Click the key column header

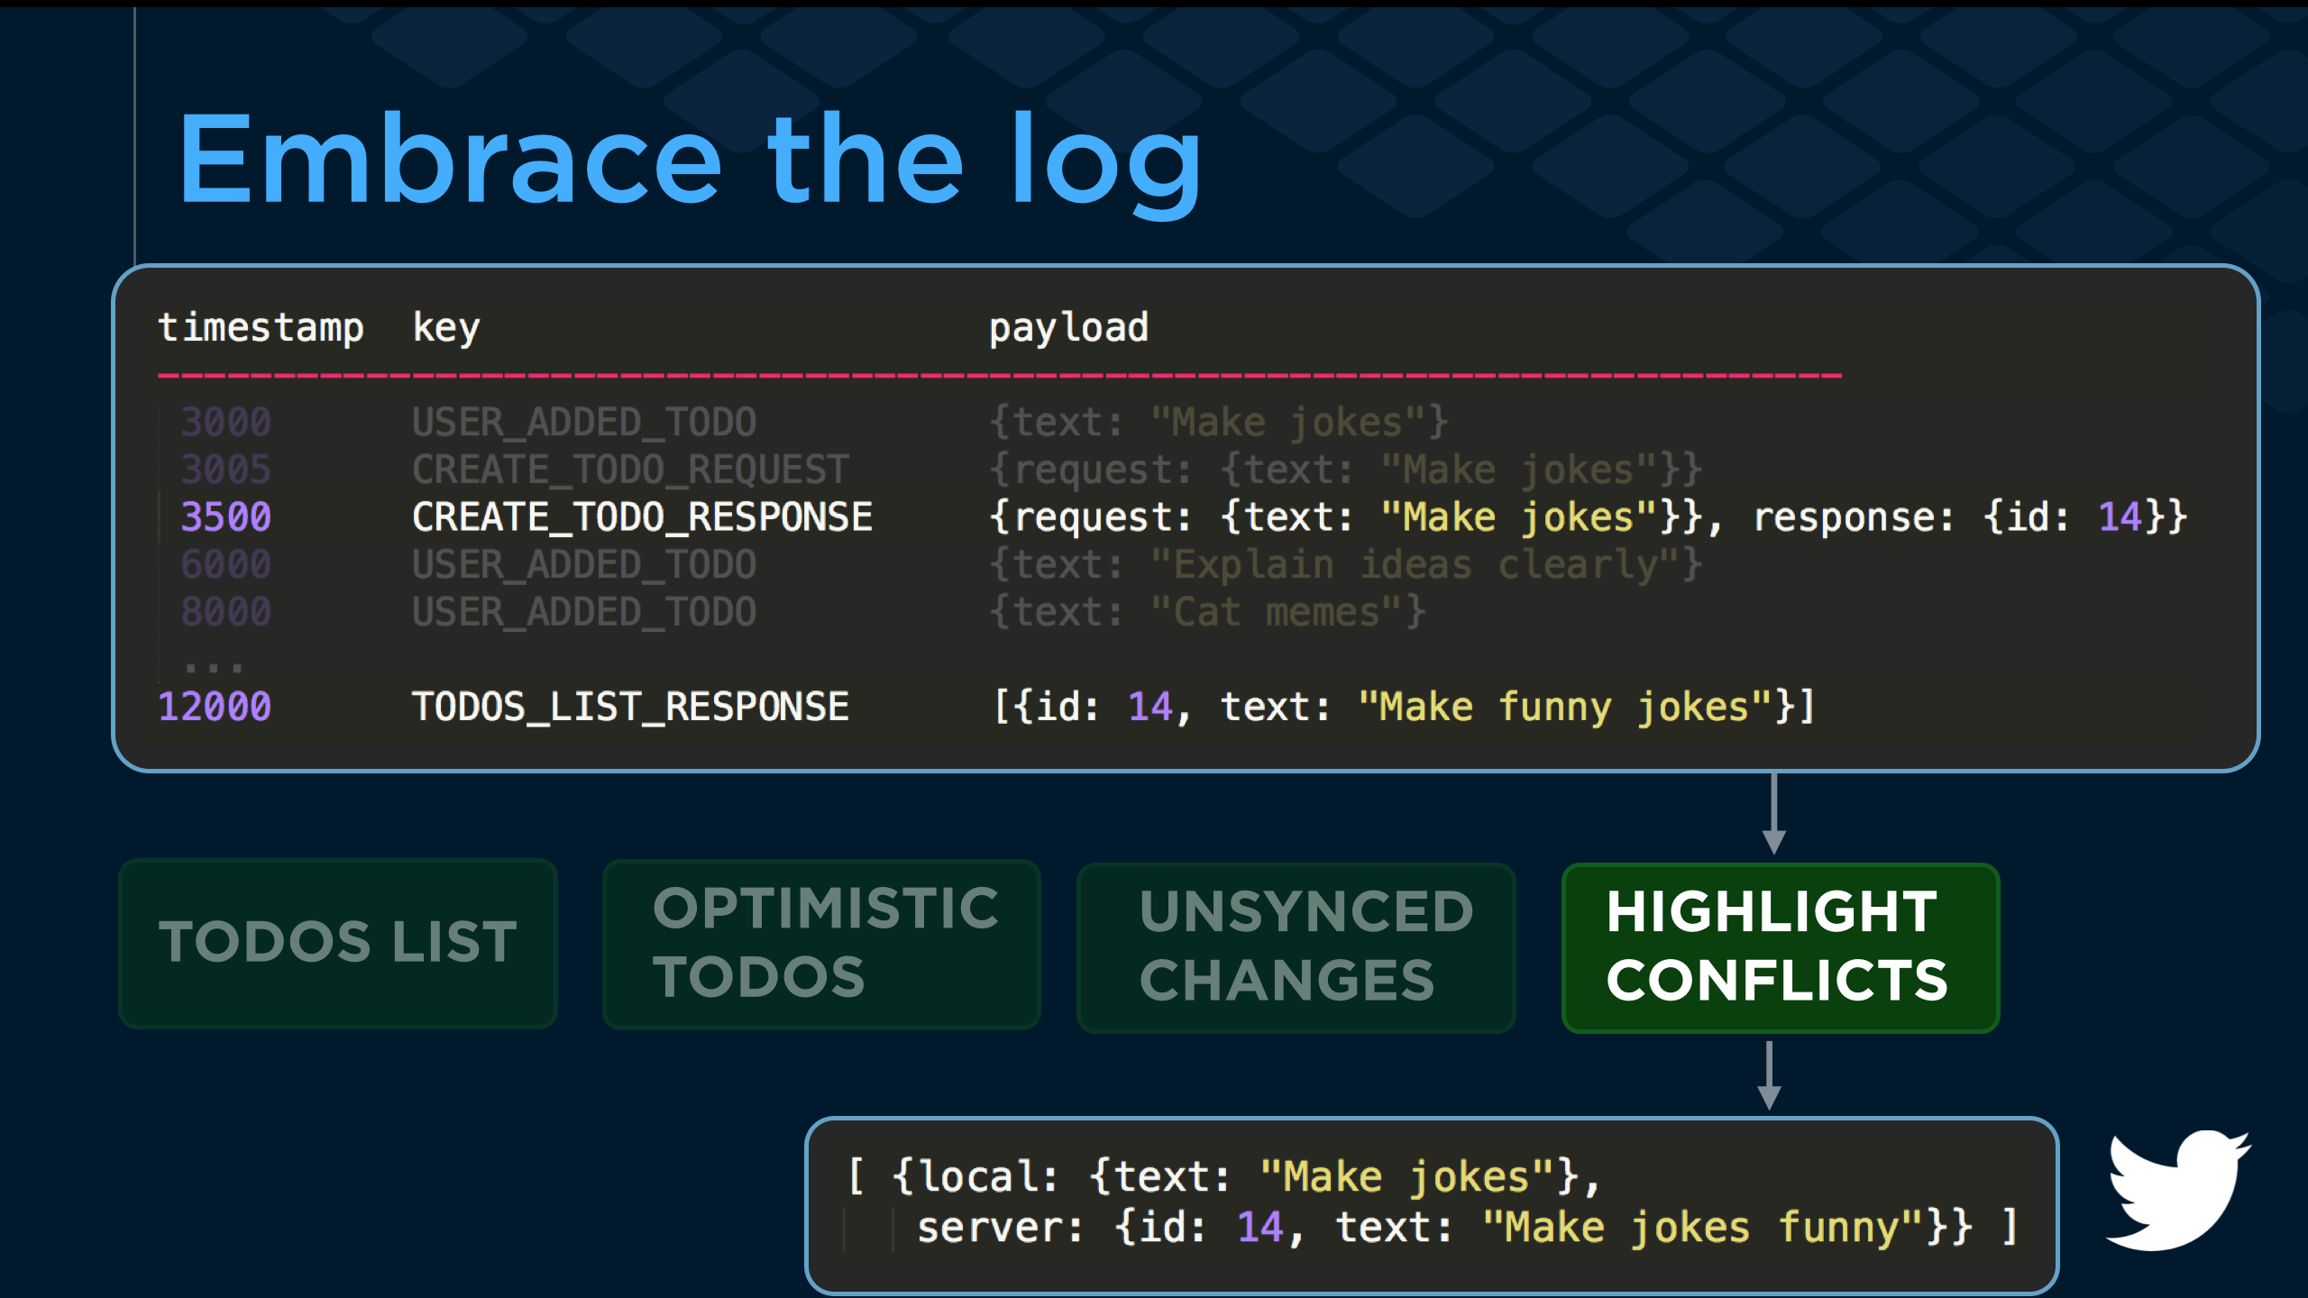[445, 327]
